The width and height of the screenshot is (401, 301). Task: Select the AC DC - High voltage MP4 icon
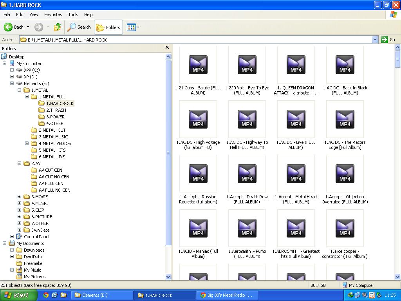coord(198,119)
